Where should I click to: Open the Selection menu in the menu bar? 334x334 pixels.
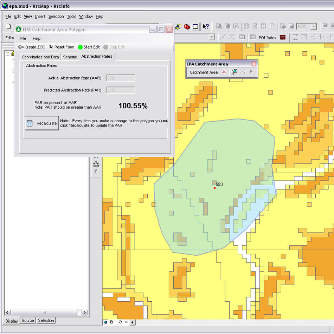click(x=56, y=17)
